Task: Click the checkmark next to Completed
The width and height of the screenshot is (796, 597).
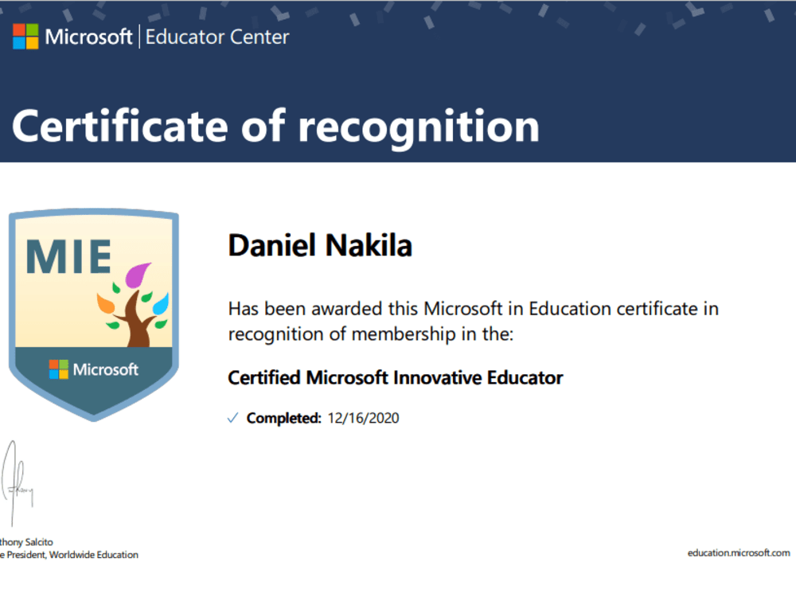Action: coord(232,418)
